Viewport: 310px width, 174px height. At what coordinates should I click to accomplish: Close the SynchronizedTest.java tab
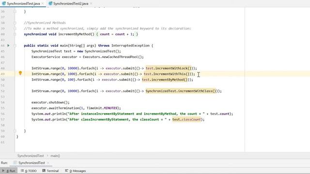[x=43, y=3]
